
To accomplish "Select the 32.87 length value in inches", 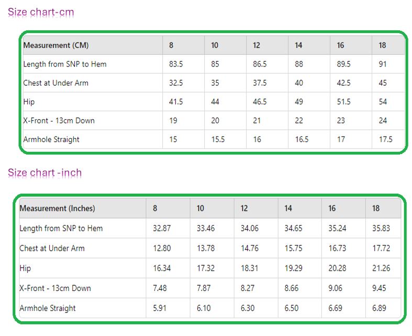I will (x=162, y=228).
